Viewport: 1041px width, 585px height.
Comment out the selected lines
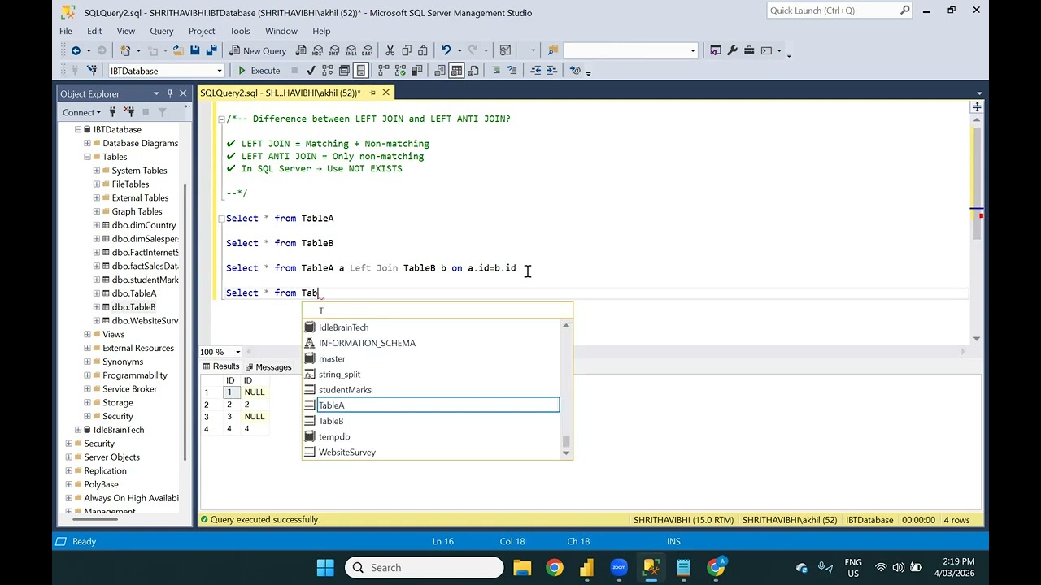[495, 71]
